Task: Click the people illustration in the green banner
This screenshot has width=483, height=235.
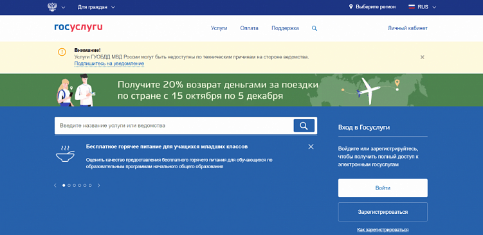Action: pos(77,91)
